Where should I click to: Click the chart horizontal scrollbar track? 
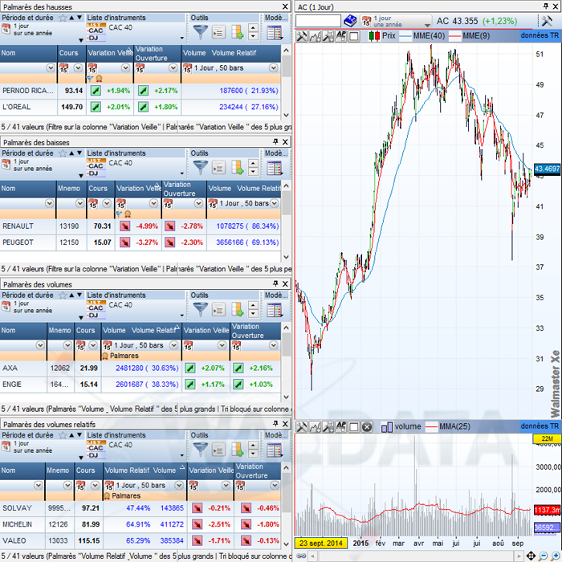click(x=416, y=556)
